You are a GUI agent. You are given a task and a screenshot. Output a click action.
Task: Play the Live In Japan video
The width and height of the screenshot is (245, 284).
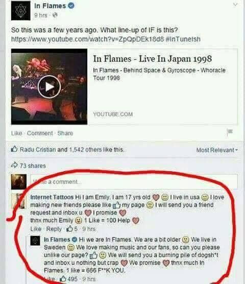(x=49, y=87)
